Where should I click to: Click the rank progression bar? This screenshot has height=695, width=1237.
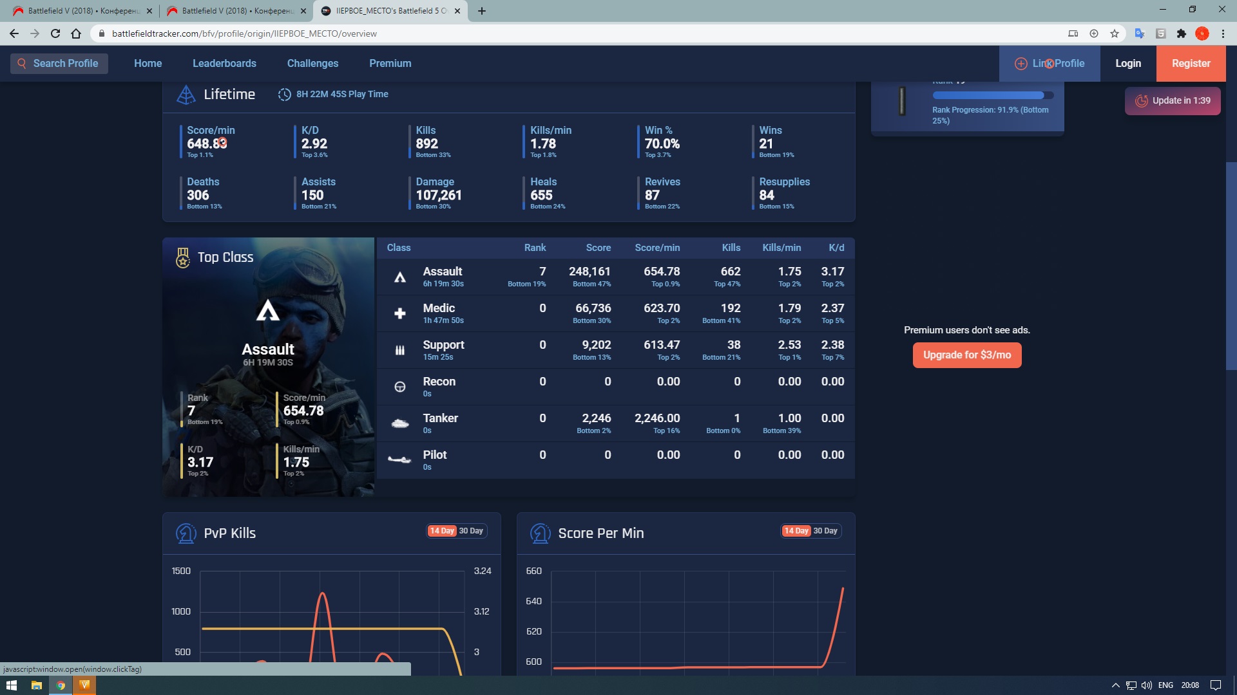pos(992,95)
